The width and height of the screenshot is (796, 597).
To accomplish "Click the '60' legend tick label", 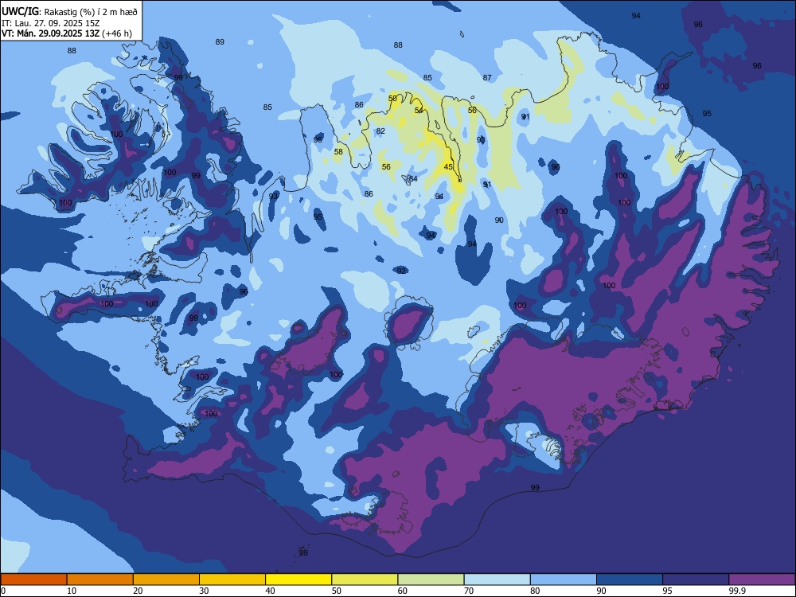I will pos(403,591).
